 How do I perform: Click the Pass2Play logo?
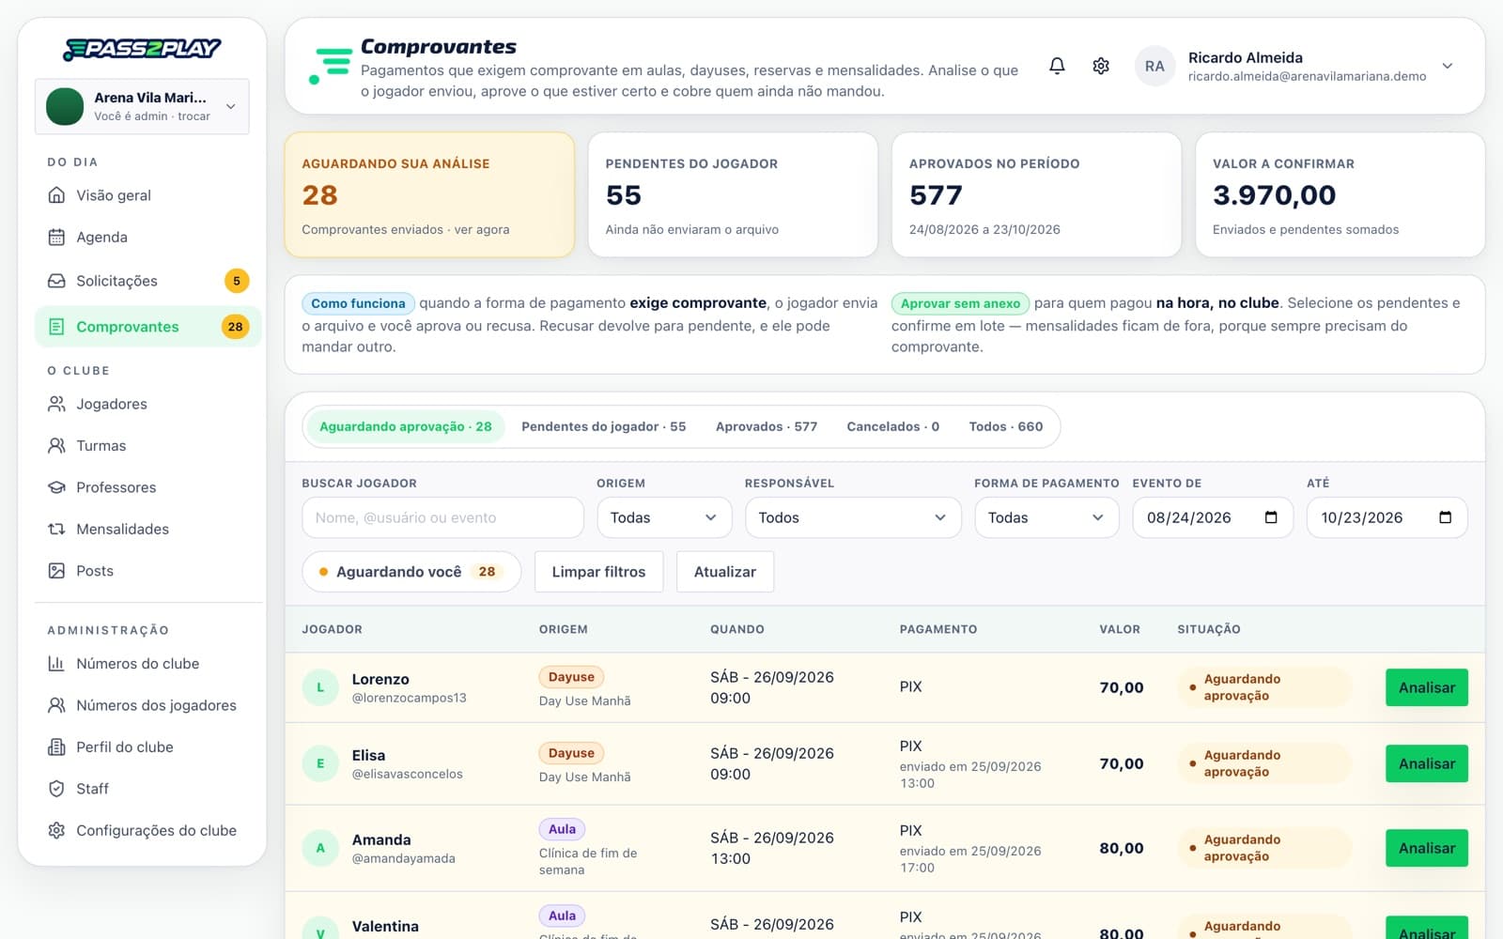point(142,49)
